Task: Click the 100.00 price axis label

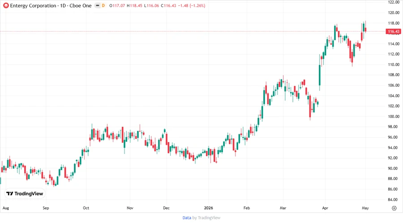Action: pos(394,116)
